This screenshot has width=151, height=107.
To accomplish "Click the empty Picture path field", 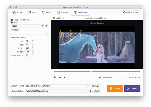I will click(27, 33).
